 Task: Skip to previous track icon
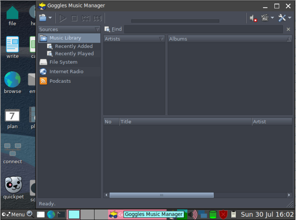coord(86,18)
